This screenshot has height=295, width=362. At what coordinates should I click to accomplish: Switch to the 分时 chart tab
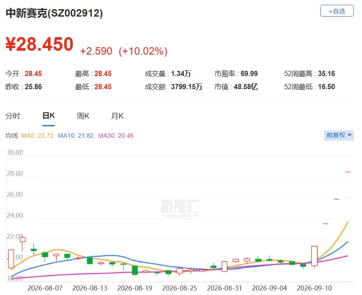tap(13, 116)
